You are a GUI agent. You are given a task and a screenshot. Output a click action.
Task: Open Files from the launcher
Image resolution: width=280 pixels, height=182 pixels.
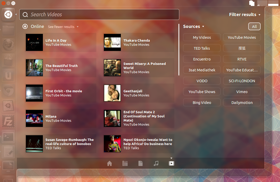[x=8, y=30]
